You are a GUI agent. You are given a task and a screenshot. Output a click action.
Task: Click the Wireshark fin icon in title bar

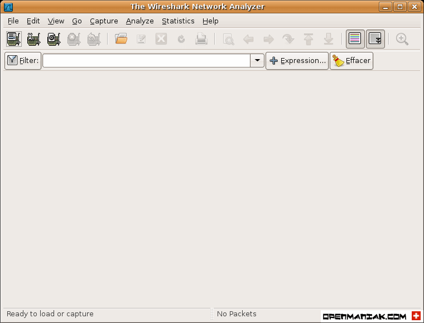tap(8, 7)
